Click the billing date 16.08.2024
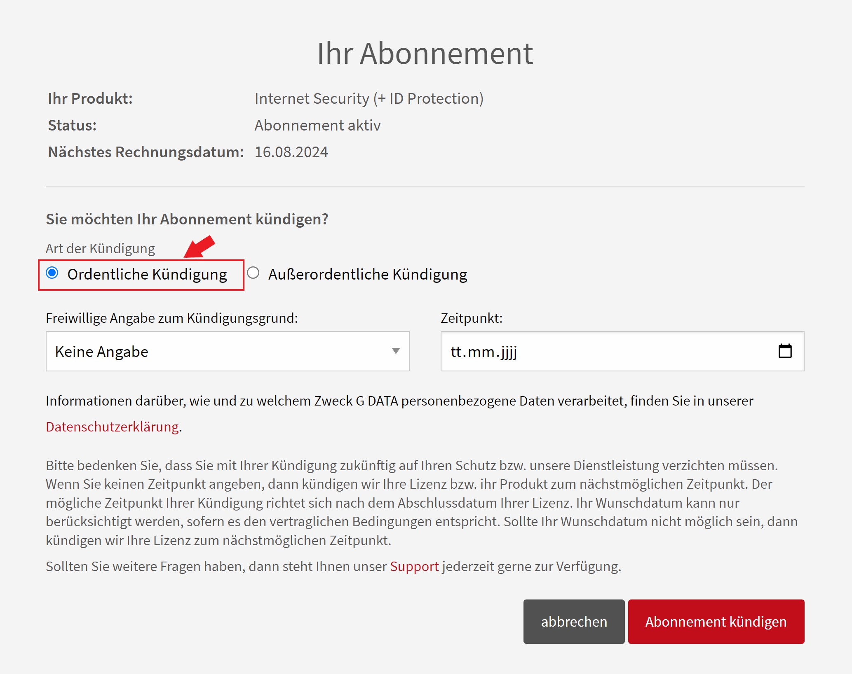 (291, 152)
